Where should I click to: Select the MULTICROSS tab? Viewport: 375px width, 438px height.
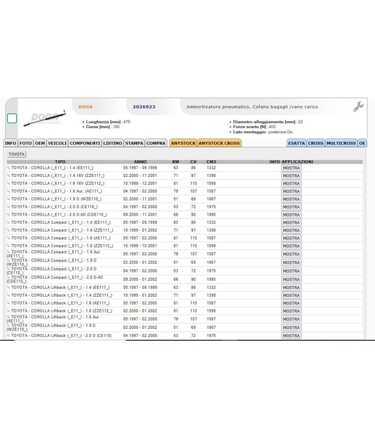tap(341, 143)
